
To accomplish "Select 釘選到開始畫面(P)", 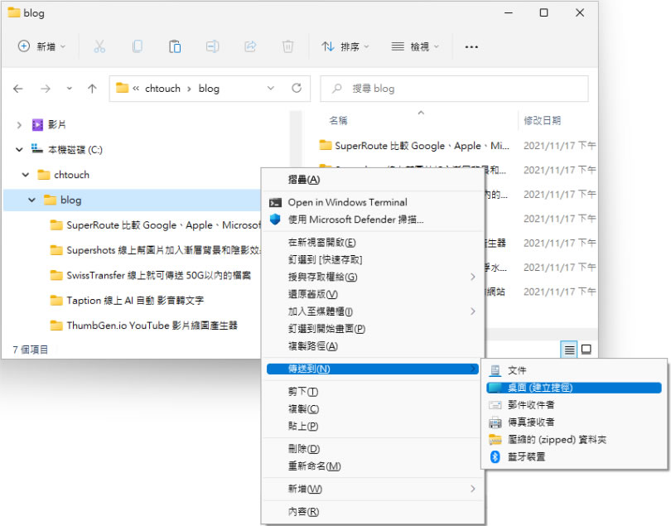I will 372,329.
